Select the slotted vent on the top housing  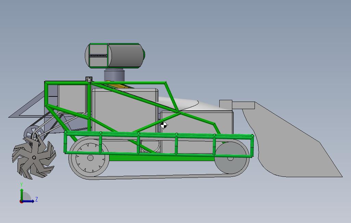coord(98,55)
